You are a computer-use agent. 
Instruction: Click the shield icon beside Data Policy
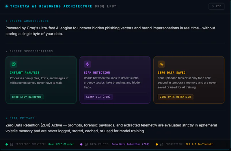point(86,144)
